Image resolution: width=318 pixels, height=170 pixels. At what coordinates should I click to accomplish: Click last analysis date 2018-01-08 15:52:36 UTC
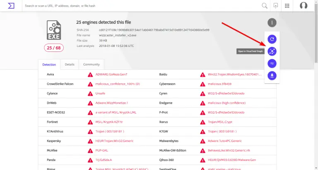[116, 46]
